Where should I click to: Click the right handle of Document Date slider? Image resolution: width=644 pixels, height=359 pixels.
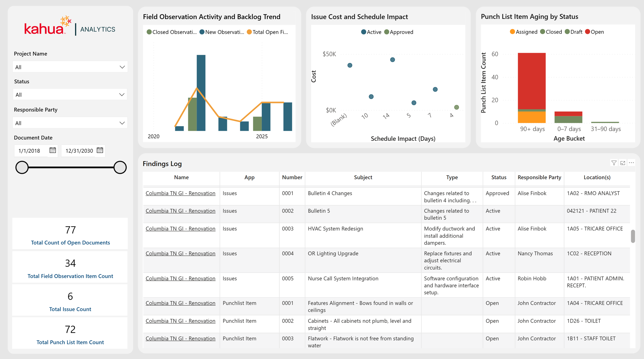click(x=120, y=167)
